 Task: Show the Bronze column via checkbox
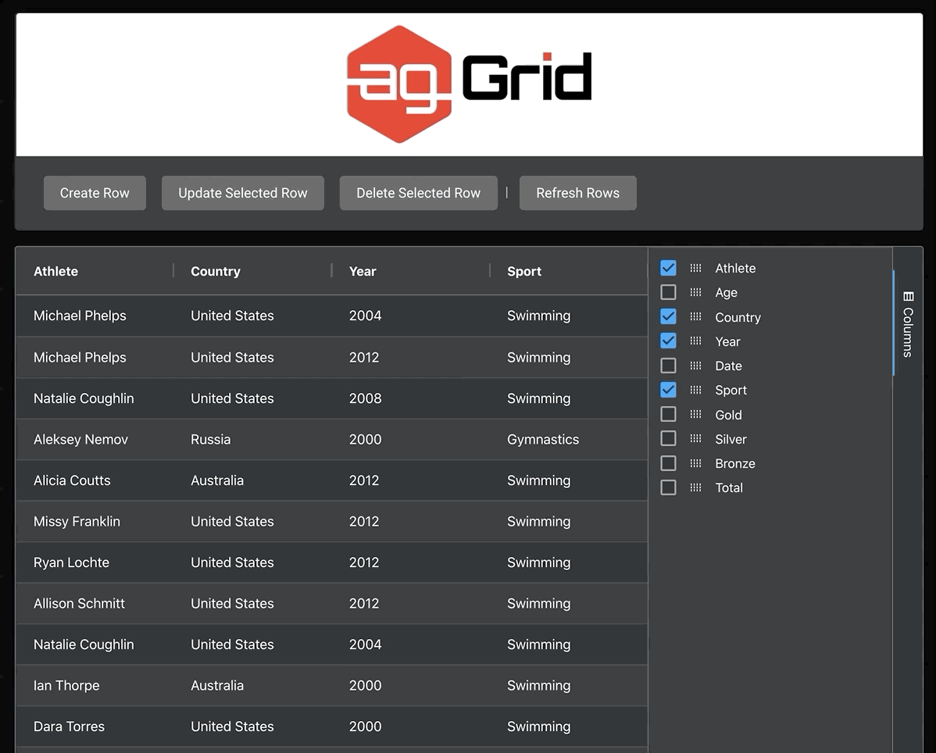pos(668,464)
